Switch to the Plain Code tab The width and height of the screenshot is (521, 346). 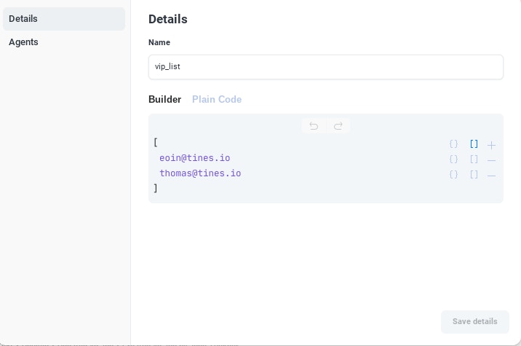[217, 99]
